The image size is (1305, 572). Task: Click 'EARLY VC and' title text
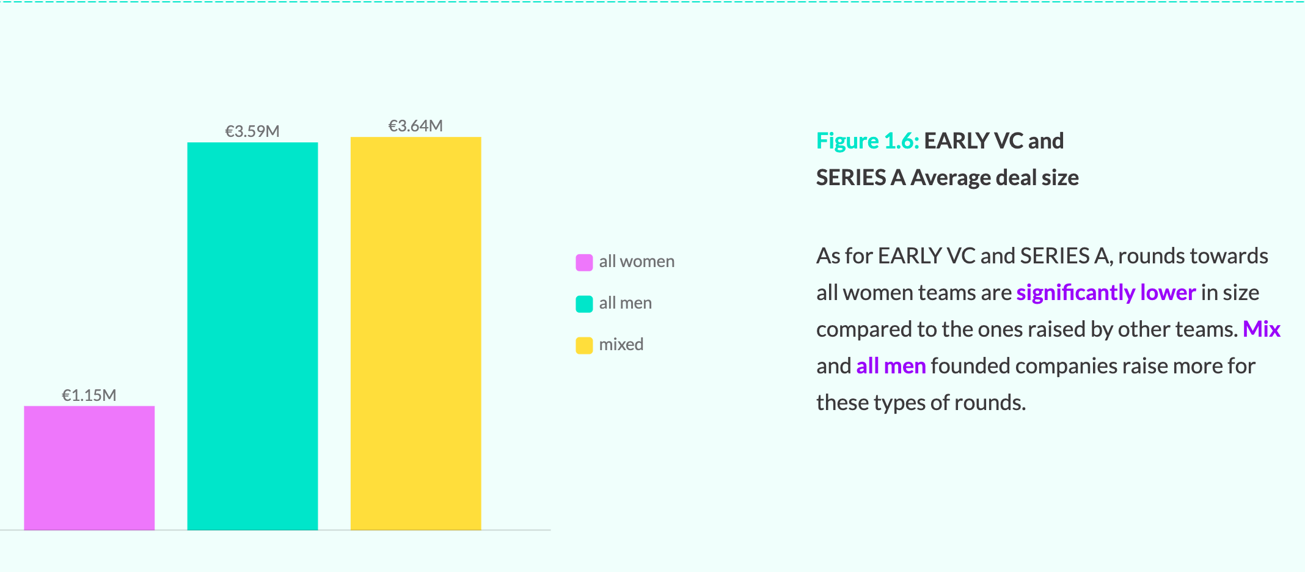click(994, 141)
